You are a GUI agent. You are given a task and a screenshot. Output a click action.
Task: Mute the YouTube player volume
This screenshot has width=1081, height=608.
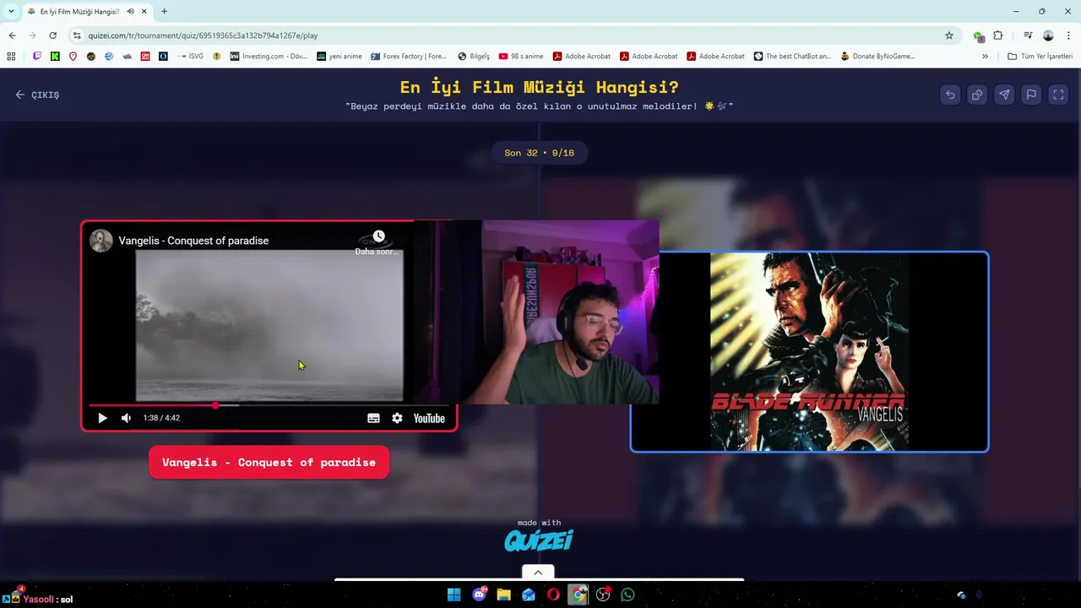[x=126, y=418]
